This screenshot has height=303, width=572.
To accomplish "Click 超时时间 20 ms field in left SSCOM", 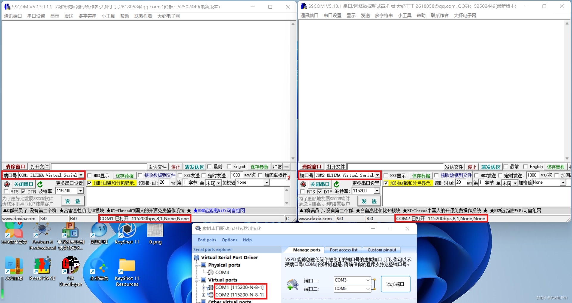I will [164, 182].
